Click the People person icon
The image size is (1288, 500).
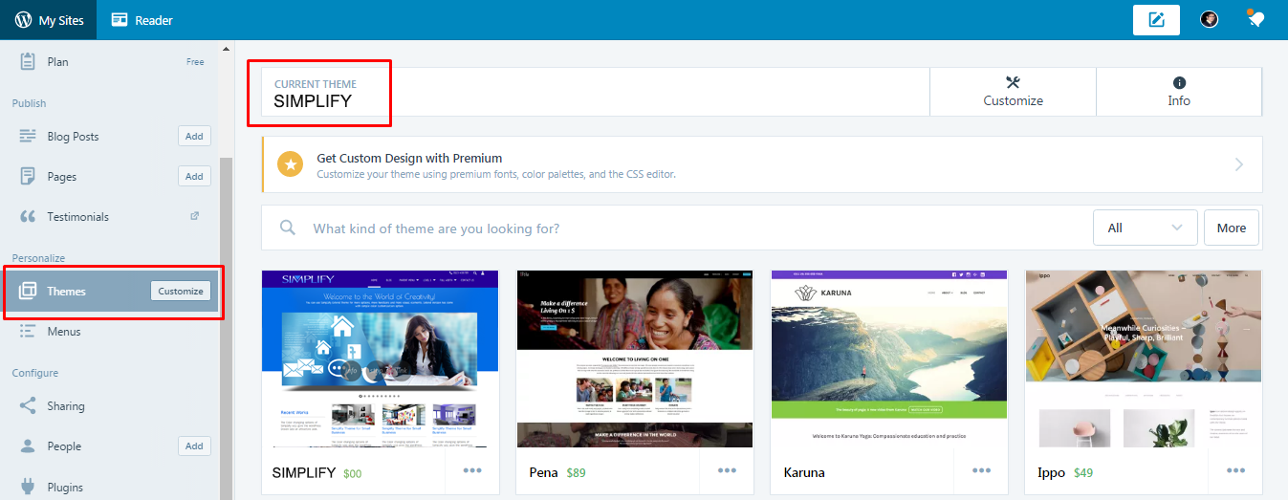[x=28, y=446]
